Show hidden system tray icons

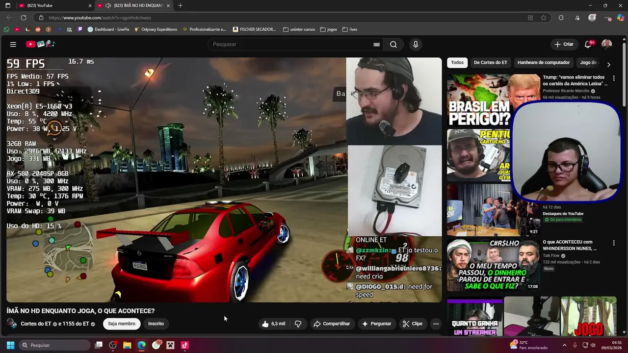click(x=564, y=345)
